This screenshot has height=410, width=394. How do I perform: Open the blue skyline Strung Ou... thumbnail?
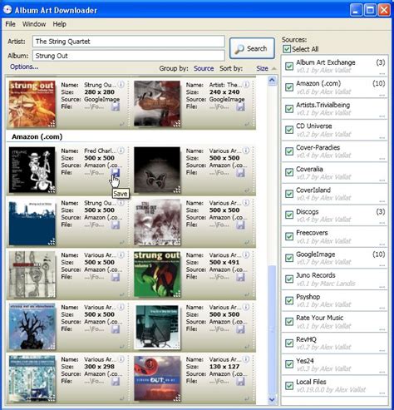coord(32,222)
